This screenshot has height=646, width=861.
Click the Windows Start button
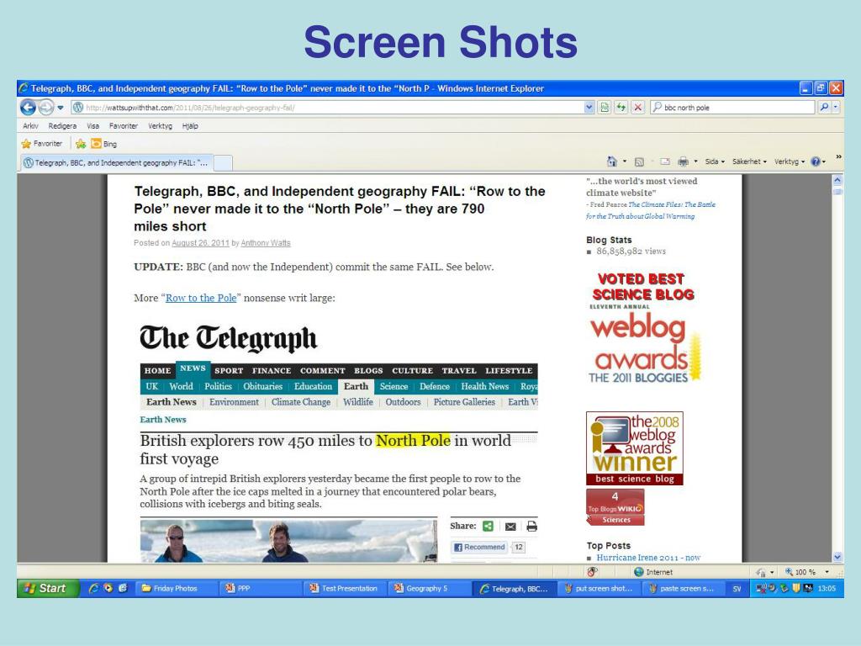pyautogui.click(x=48, y=588)
